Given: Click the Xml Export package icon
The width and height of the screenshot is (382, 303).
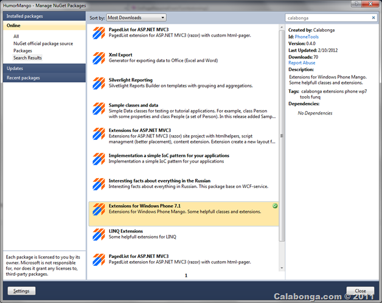Looking at the screenshot, I should tap(99, 58).
